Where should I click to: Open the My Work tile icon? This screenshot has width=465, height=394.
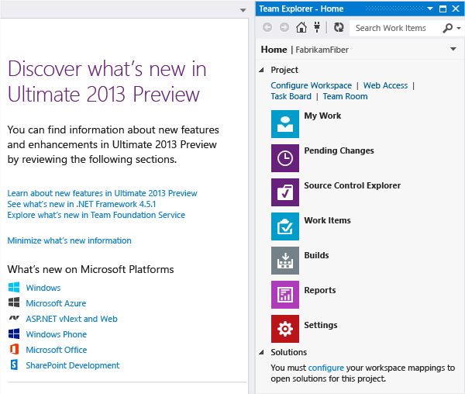pos(285,124)
